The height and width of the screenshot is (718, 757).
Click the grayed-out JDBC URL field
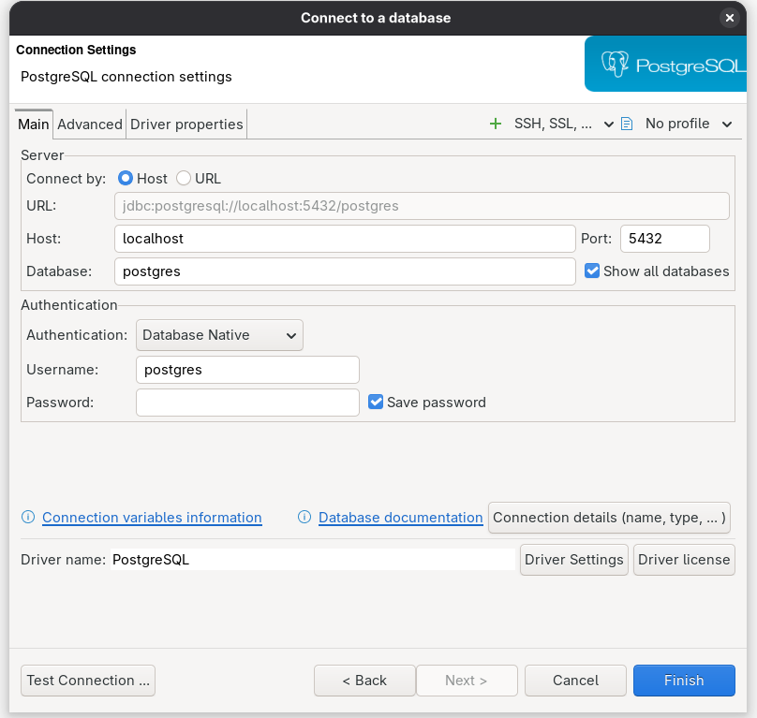click(x=422, y=206)
